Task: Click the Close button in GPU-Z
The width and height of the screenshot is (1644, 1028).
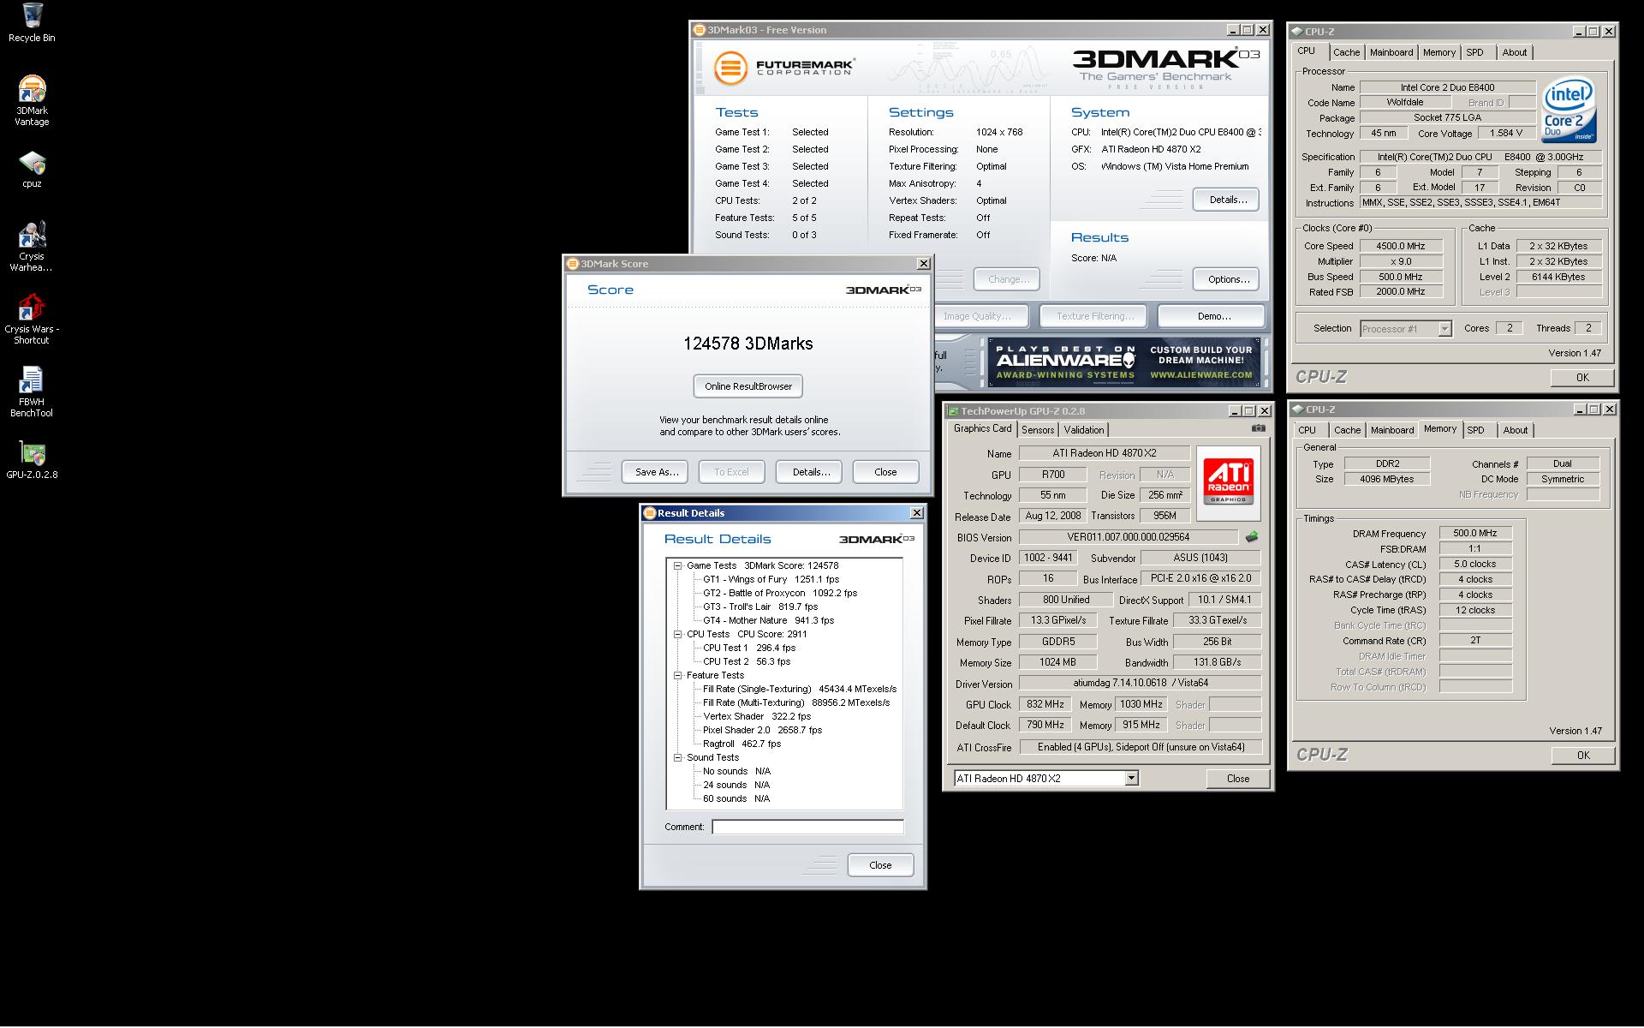Action: pos(1237,779)
